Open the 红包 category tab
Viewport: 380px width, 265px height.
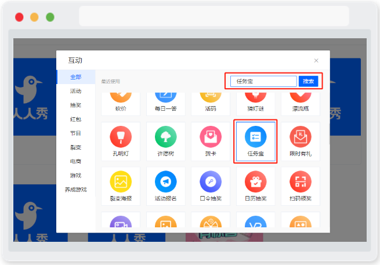(x=75, y=119)
